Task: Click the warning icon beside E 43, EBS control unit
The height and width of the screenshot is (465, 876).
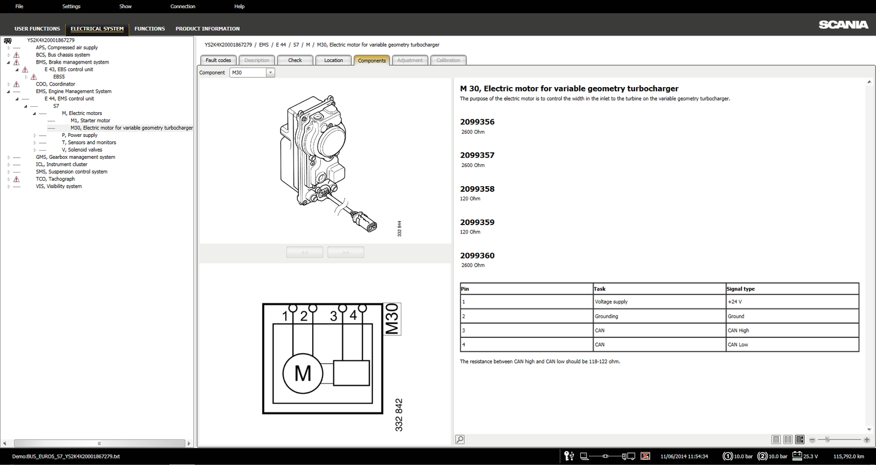Action: click(25, 70)
